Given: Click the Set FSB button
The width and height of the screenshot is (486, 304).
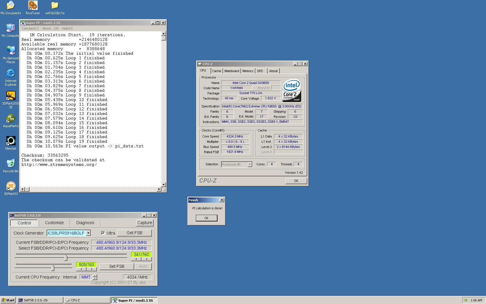Looking at the screenshot, I should 117,266.
